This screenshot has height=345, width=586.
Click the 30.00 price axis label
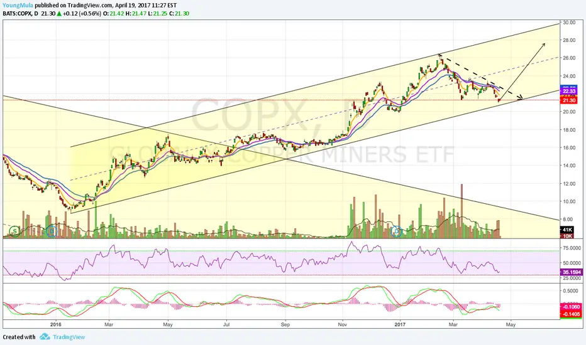pos(569,23)
